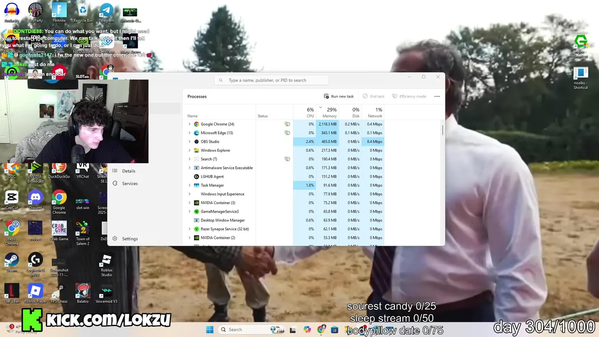Image resolution: width=599 pixels, height=337 pixels.
Task: Open the noalbs desktop shortcut
Action: 581,79
